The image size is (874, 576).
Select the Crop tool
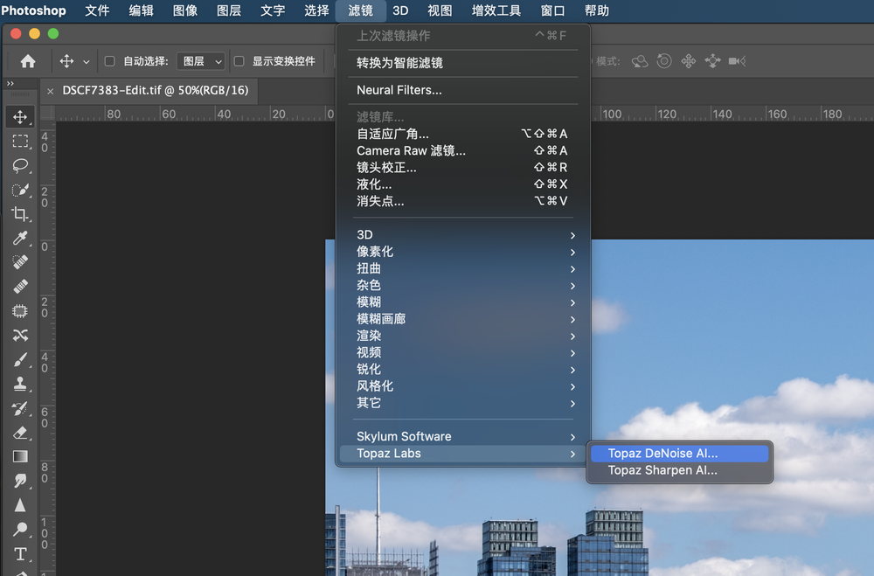[20, 214]
